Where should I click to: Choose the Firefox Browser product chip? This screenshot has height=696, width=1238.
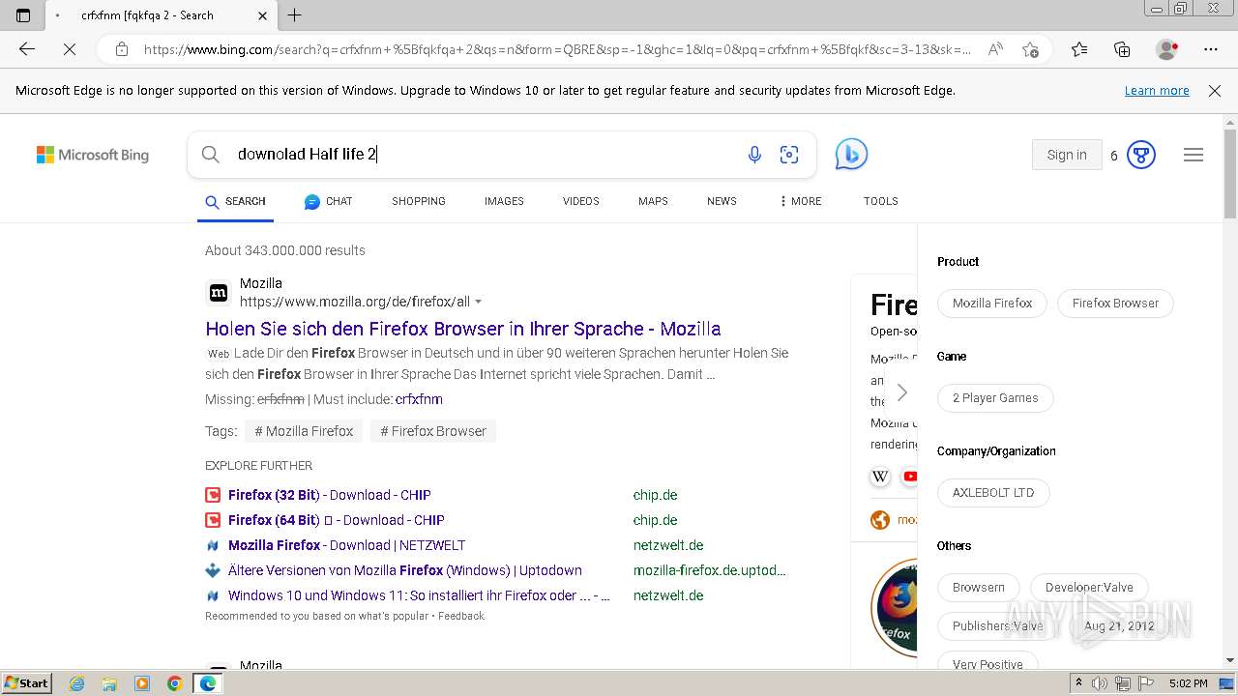click(x=1115, y=304)
